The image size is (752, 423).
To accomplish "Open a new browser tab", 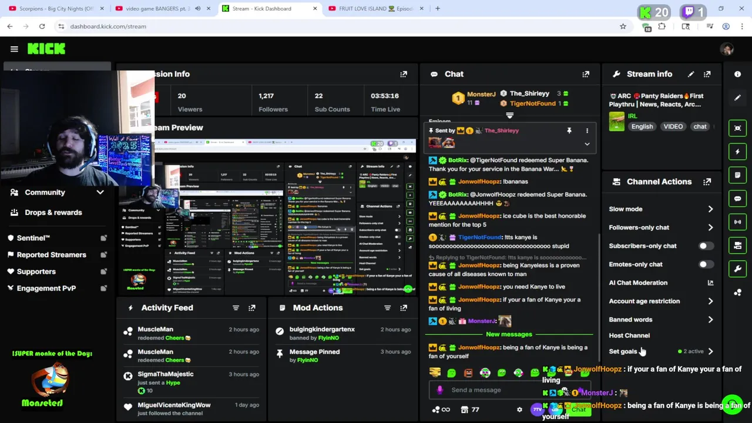I will (438, 9).
